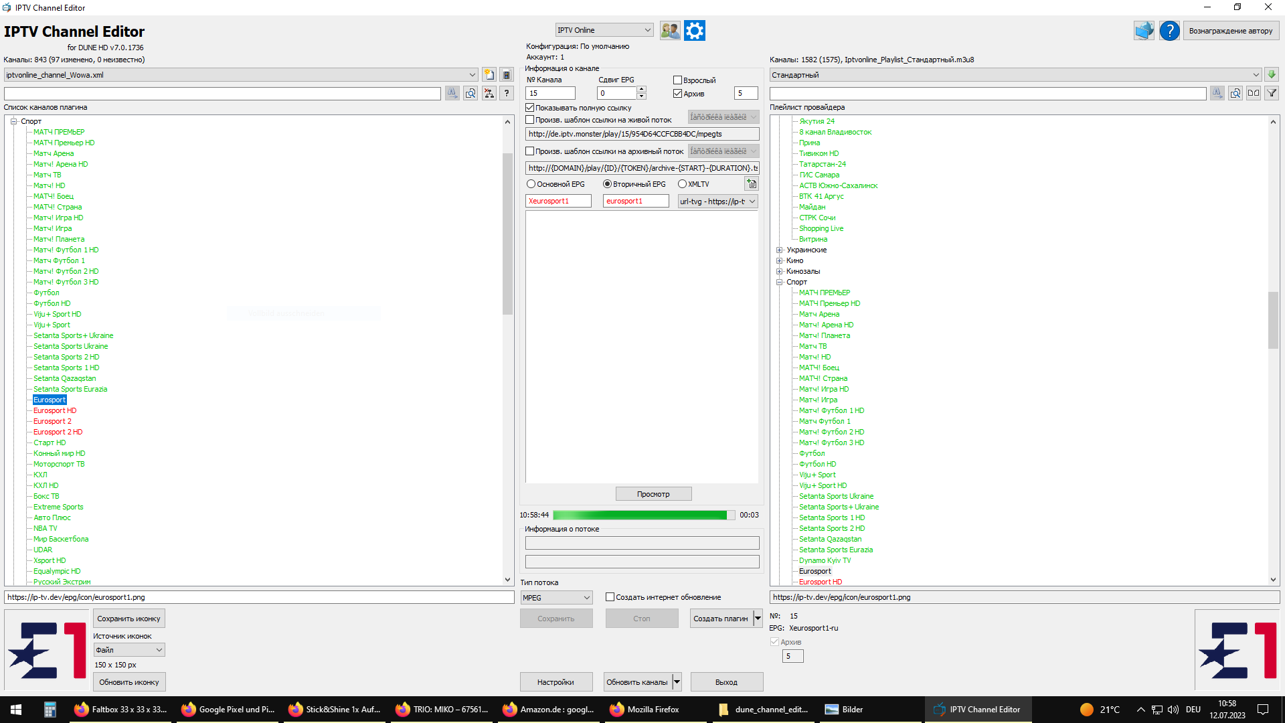Open Создать плагин dropdown arrow

(758, 619)
